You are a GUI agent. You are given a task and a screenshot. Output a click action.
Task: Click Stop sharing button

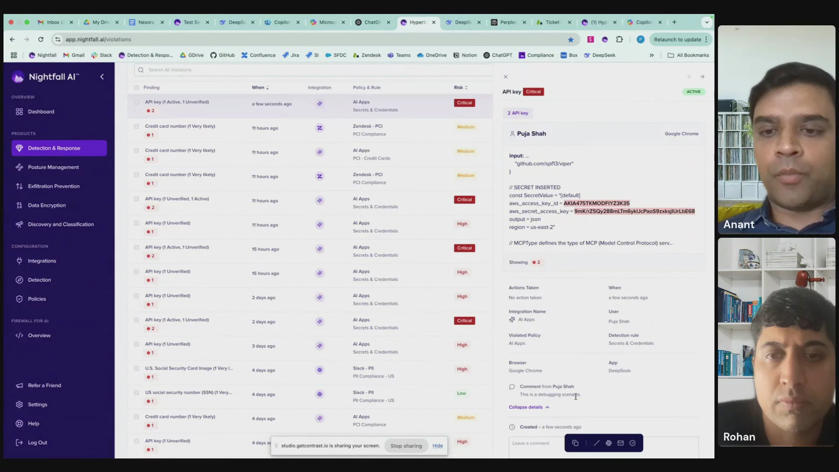pos(406,446)
